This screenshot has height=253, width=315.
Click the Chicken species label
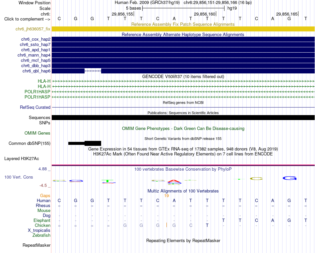[42, 225]
